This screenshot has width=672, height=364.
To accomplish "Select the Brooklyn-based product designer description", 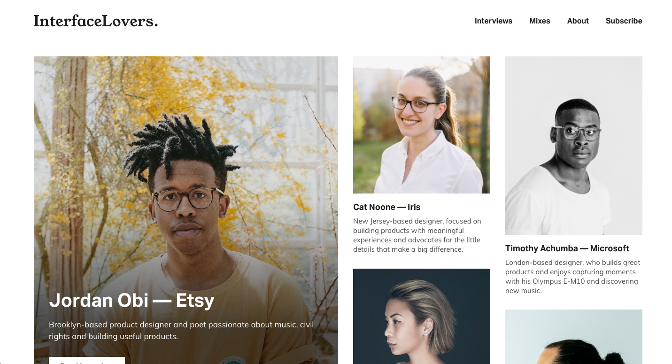I will pos(181,331).
